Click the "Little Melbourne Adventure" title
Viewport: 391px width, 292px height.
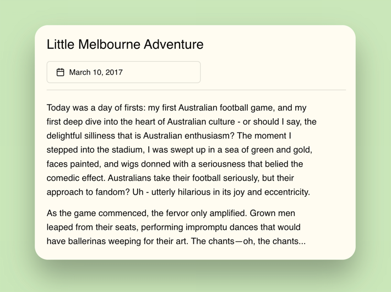125,45
